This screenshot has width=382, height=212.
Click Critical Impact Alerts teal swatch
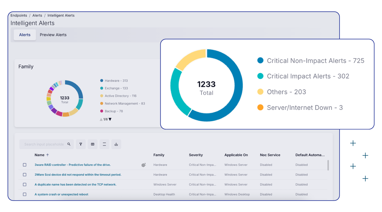click(260, 76)
